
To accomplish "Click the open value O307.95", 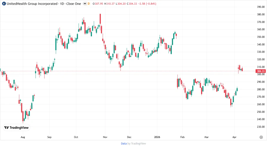I will click(98, 4).
